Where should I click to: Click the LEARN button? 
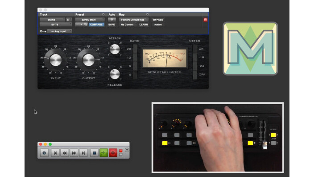pos(144,25)
